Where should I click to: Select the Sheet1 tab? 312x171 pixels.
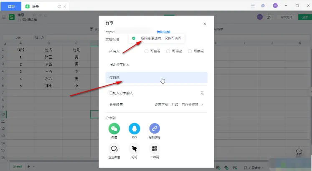[18, 167]
